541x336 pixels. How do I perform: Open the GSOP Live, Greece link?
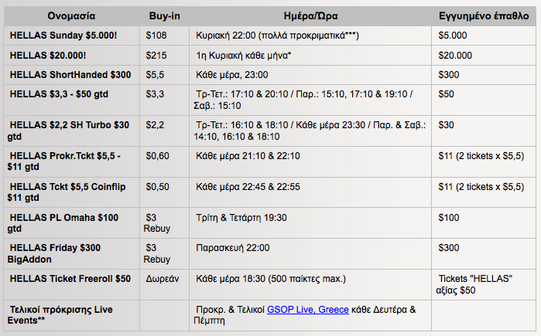307,309
